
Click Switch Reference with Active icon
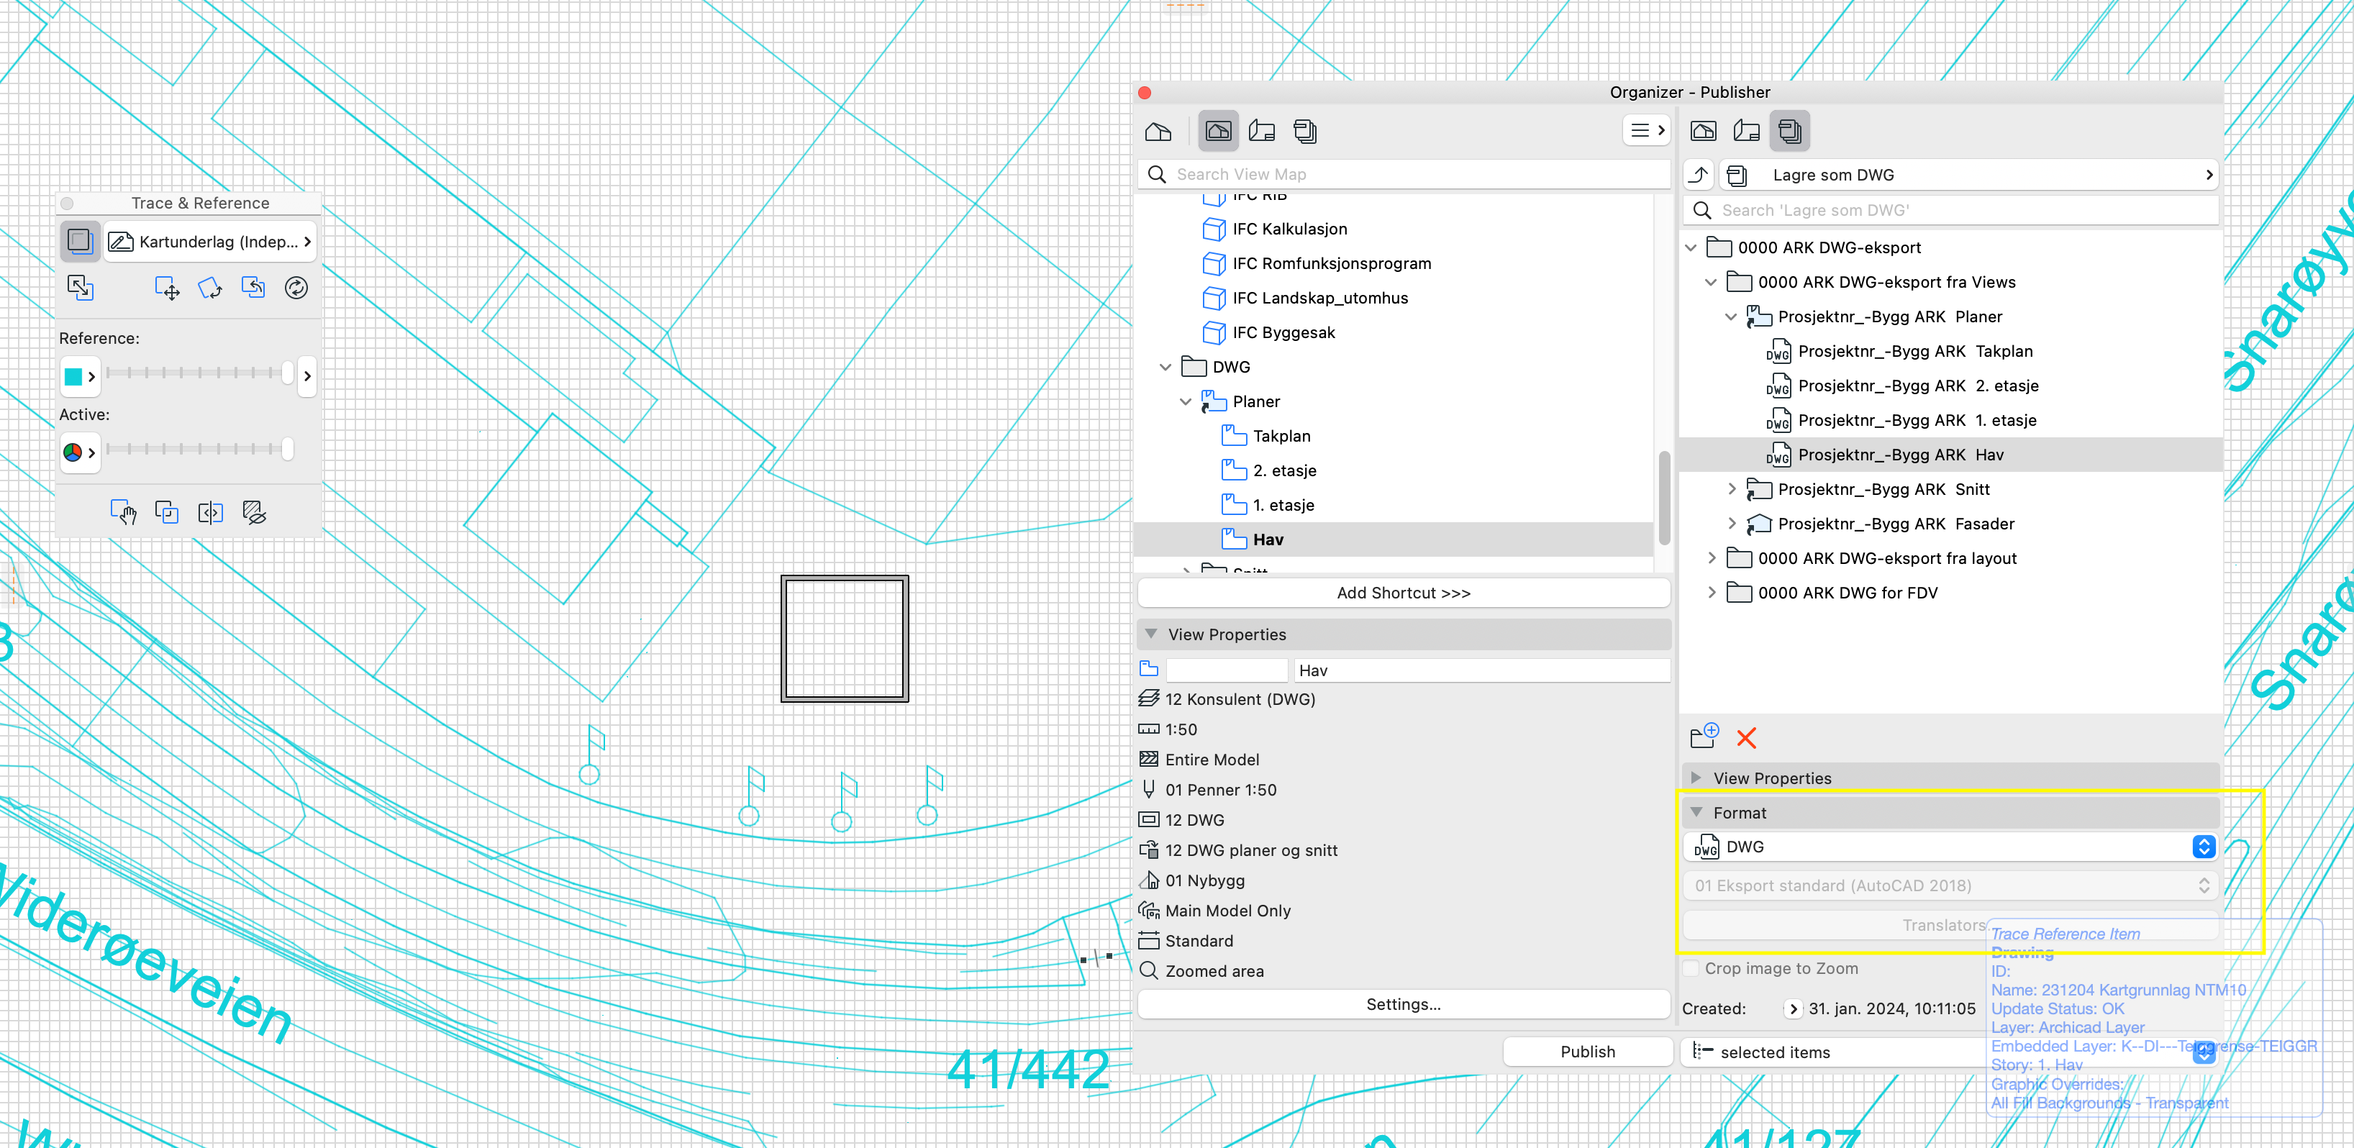81,288
